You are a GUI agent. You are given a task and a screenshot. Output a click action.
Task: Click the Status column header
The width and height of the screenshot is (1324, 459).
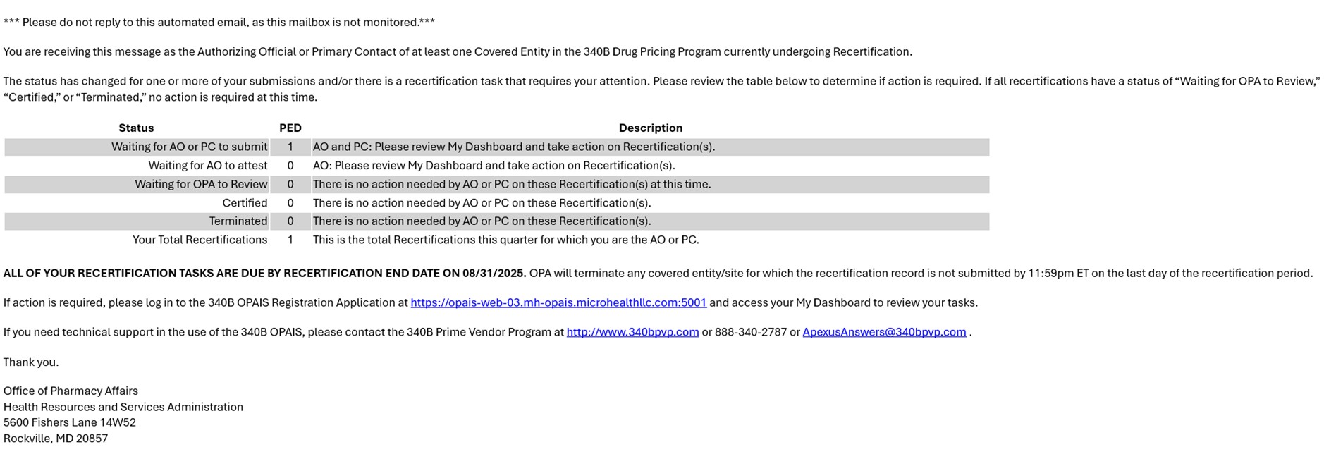(136, 128)
